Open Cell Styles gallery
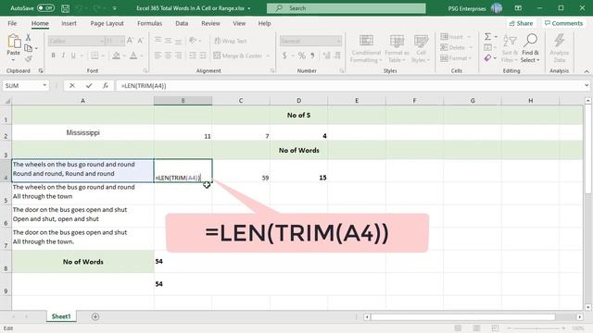 point(421,48)
